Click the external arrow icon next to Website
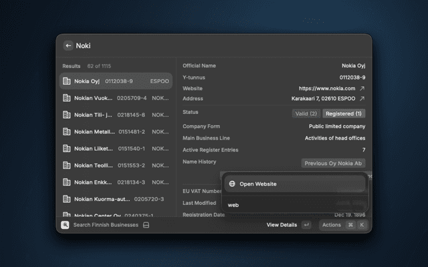Image resolution: width=428 pixels, height=267 pixels. pos(362,89)
